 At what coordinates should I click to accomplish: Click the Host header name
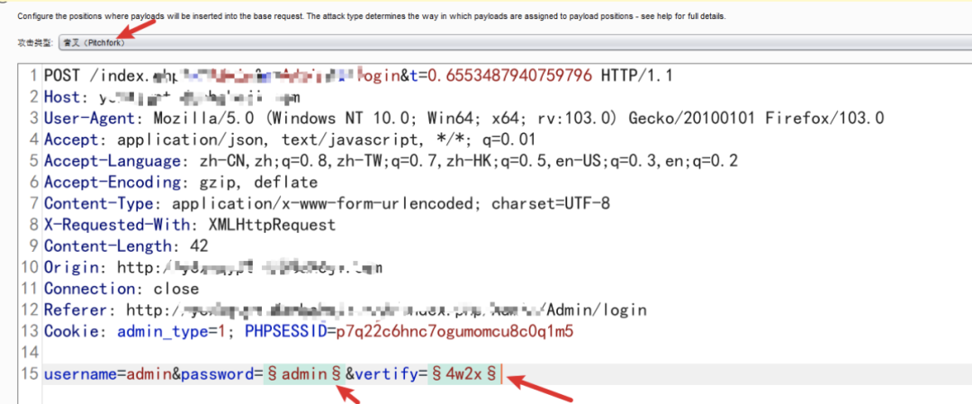pos(62,97)
